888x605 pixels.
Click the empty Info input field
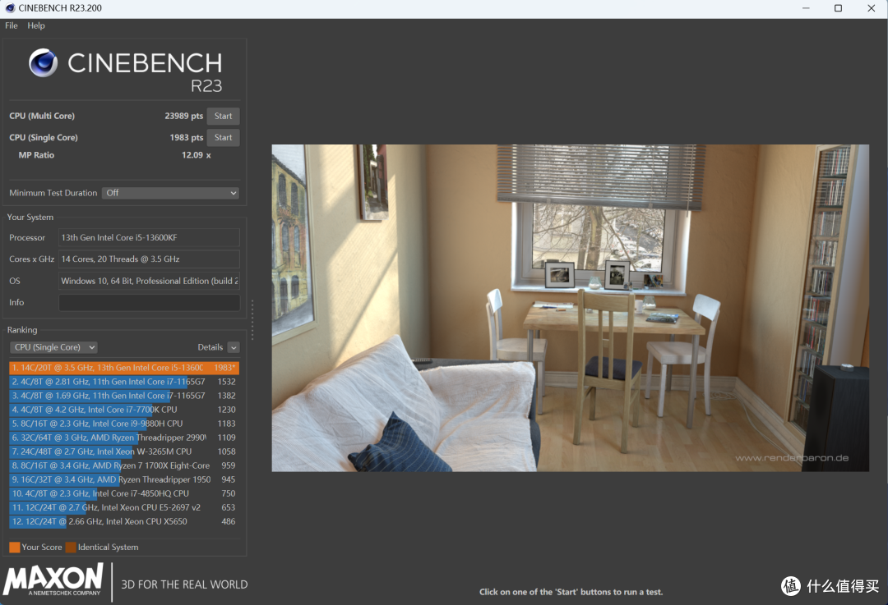[x=149, y=302]
